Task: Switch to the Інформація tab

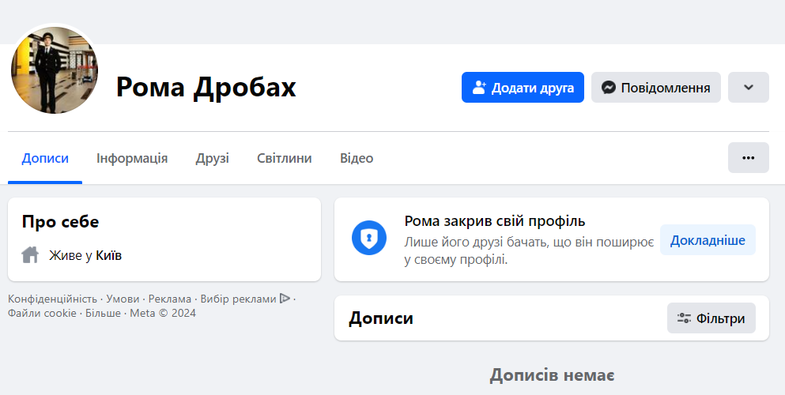Action: (x=132, y=158)
